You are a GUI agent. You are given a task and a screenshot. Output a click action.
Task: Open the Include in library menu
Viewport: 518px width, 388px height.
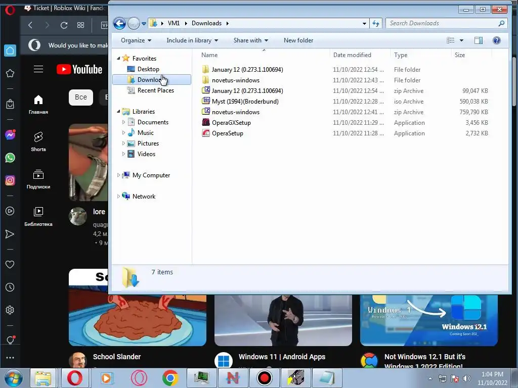(x=192, y=40)
